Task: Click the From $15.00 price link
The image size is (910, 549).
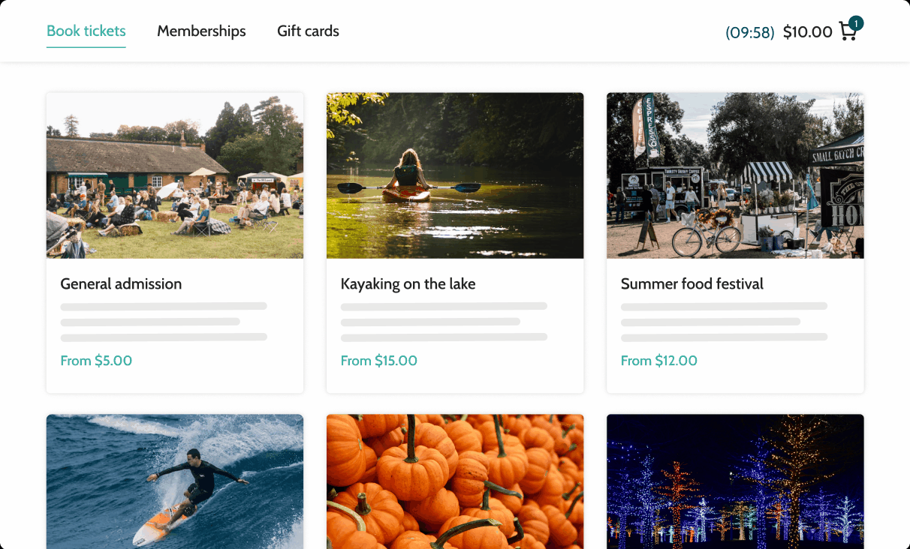Action: point(379,360)
